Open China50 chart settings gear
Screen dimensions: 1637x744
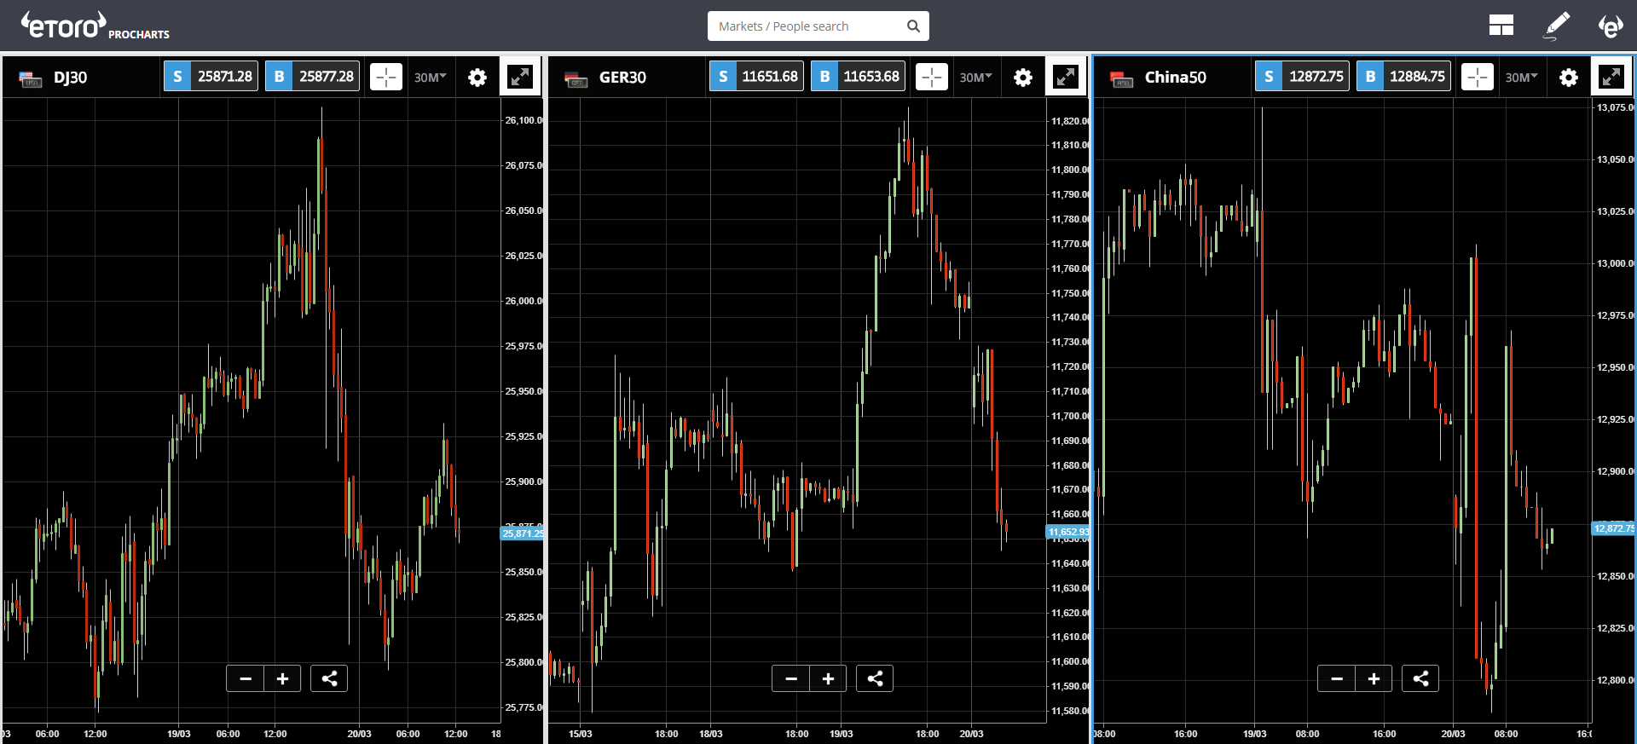pyautogui.click(x=1568, y=78)
